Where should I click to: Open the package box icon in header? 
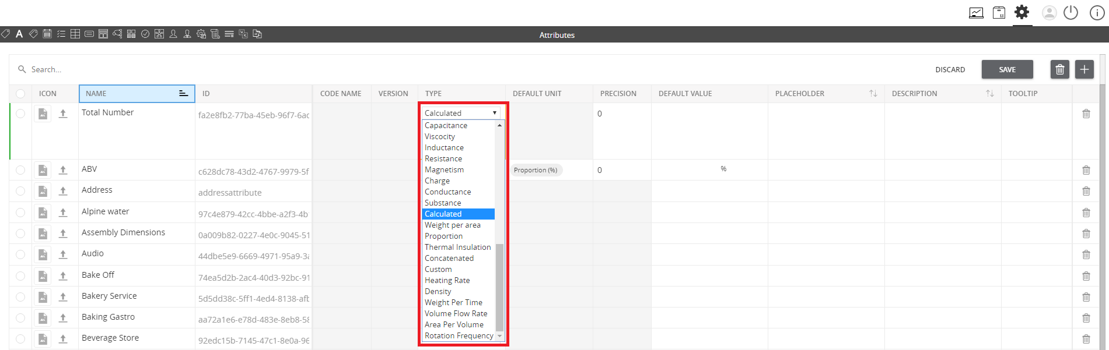[x=999, y=12]
